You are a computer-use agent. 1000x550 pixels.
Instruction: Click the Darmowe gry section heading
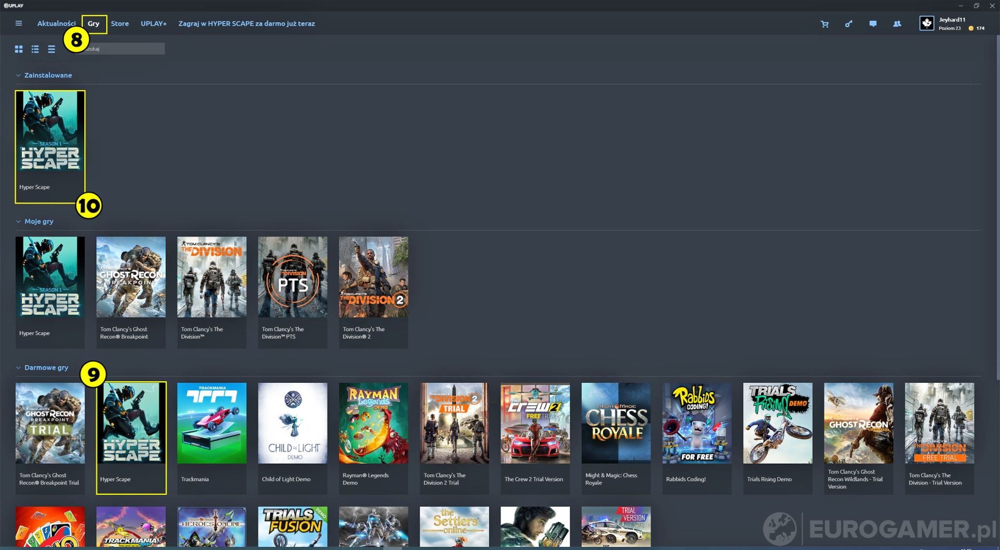[x=46, y=368]
